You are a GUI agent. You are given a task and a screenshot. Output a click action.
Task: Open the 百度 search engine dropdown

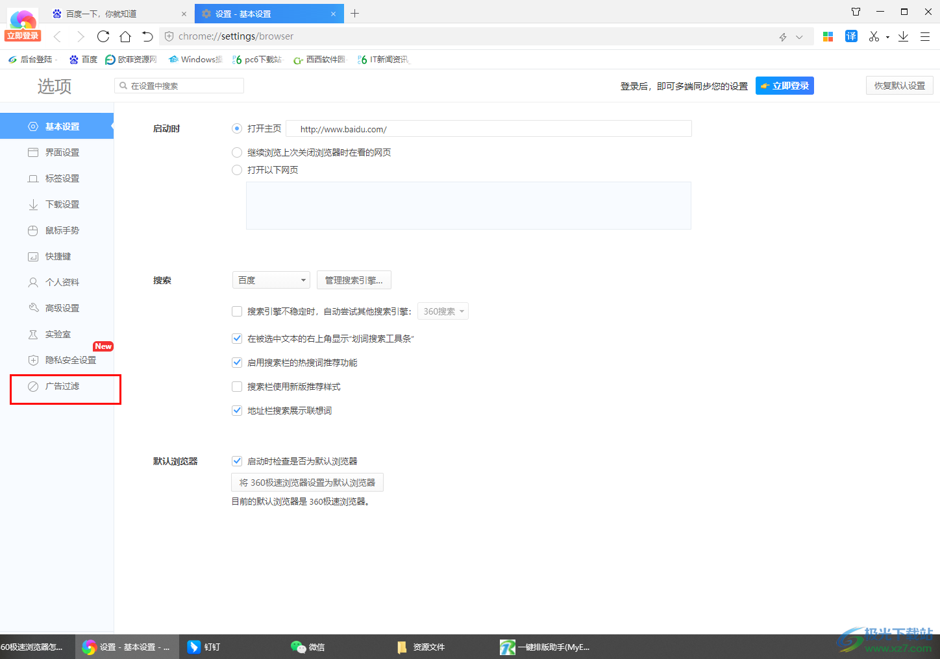coord(271,280)
